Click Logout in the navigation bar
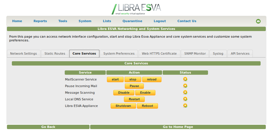This screenshot has height=140, width=271. tap(160, 21)
